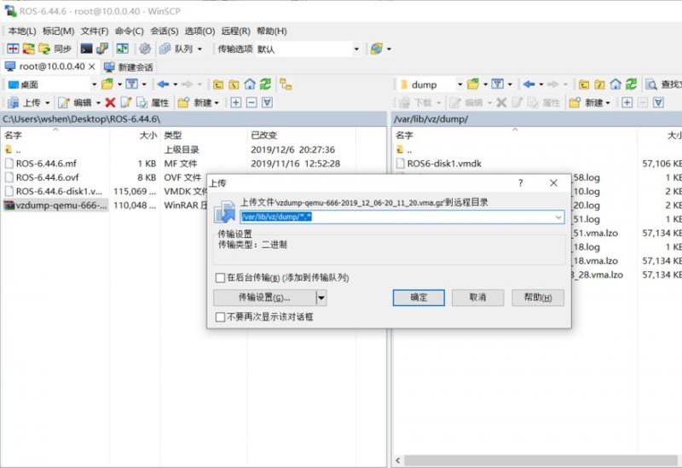
Task: Expand the remote directory path dropdown in the upload dialog
Action: point(558,217)
